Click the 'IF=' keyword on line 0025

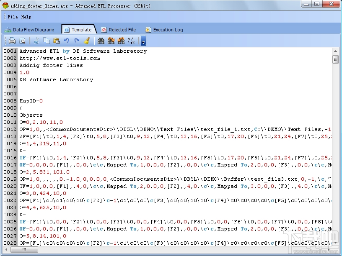[x=24, y=222]
